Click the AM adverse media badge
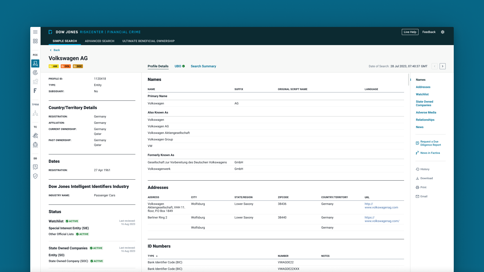The width and height of the screenshot is (484, 272). pos(54,66)
